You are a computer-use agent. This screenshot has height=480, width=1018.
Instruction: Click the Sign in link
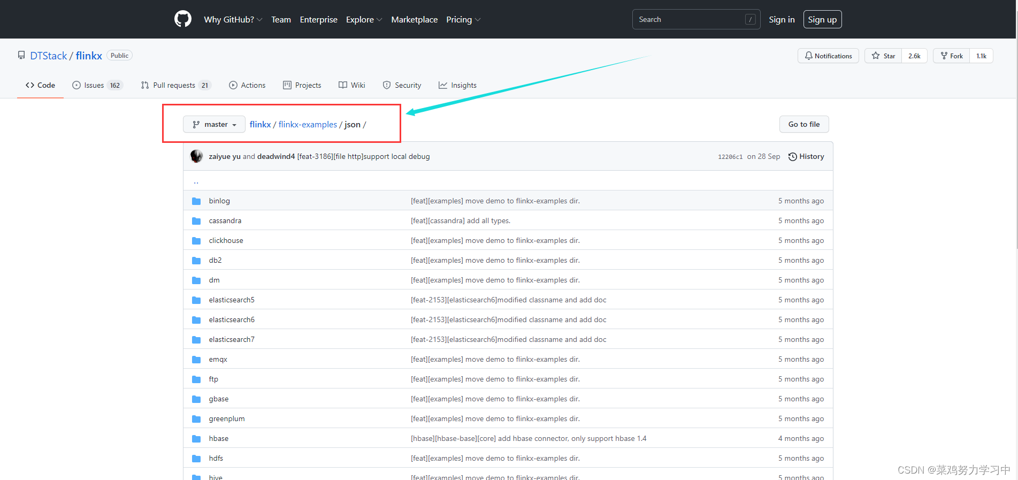(782, 19)
